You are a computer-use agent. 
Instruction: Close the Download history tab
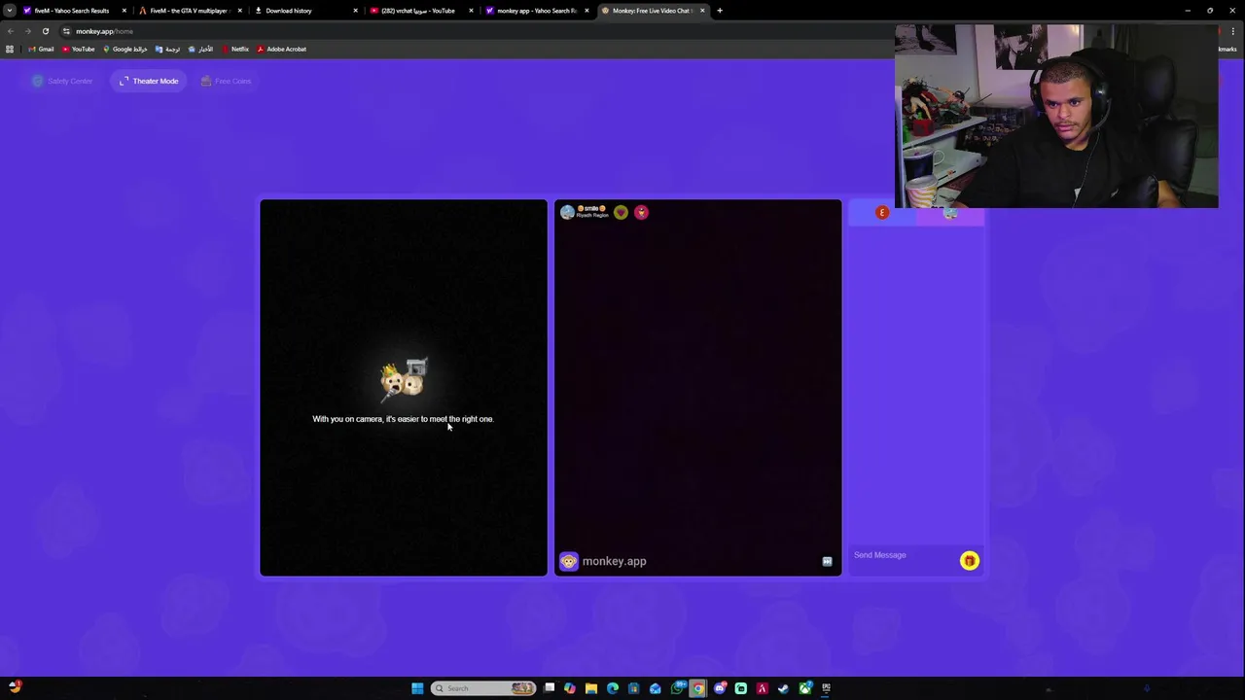[x=355, y=11]
